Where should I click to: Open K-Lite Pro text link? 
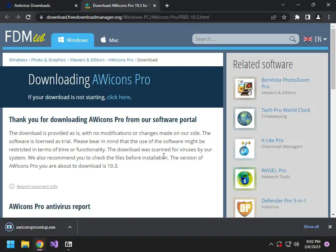tap(272, 140)
